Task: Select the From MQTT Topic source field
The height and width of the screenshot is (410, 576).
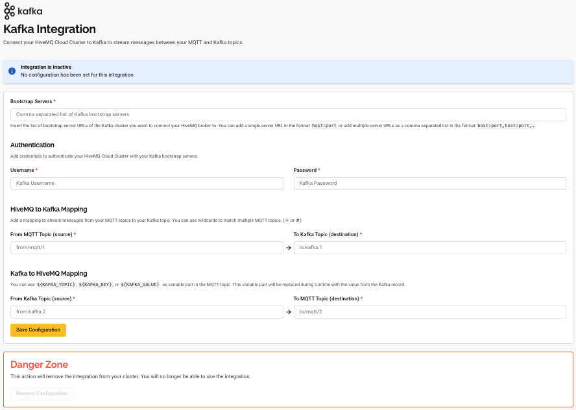Action: [x=147, y=248]
